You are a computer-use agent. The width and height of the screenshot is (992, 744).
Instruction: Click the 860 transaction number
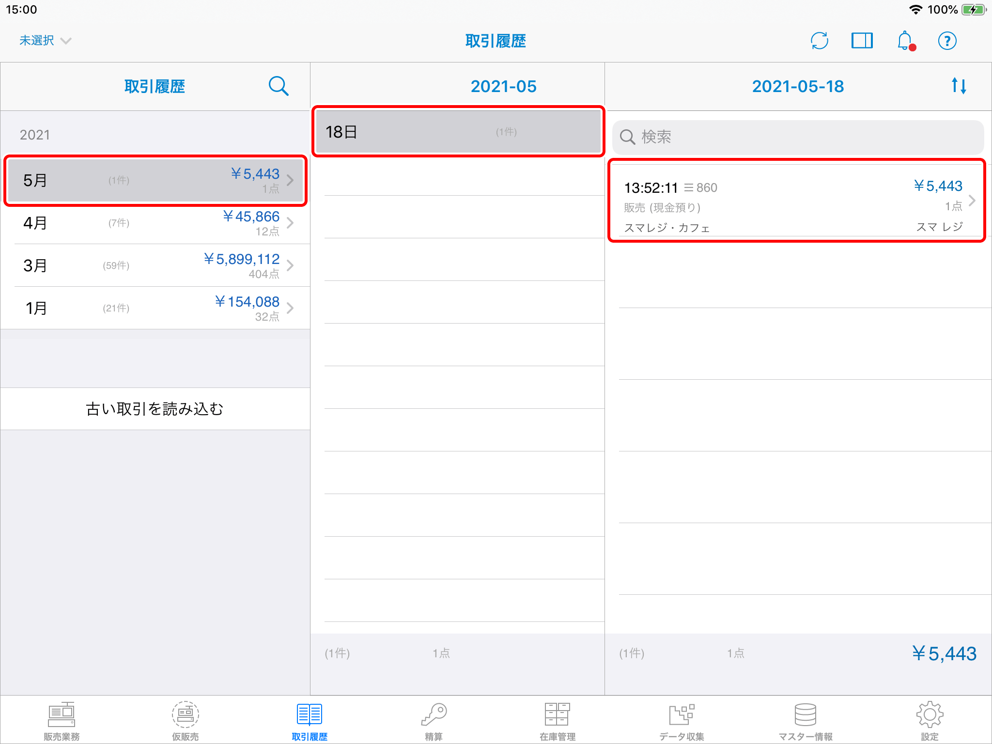[x=706, y=187]
